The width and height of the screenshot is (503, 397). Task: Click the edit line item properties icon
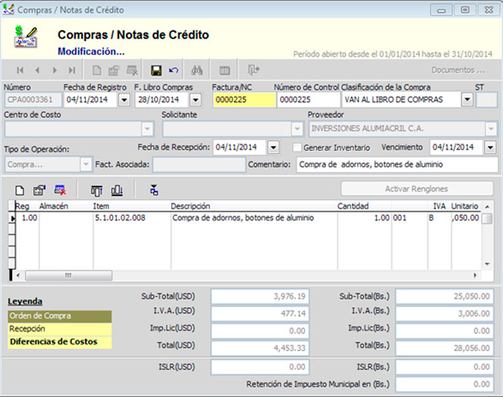coord(39,190)
